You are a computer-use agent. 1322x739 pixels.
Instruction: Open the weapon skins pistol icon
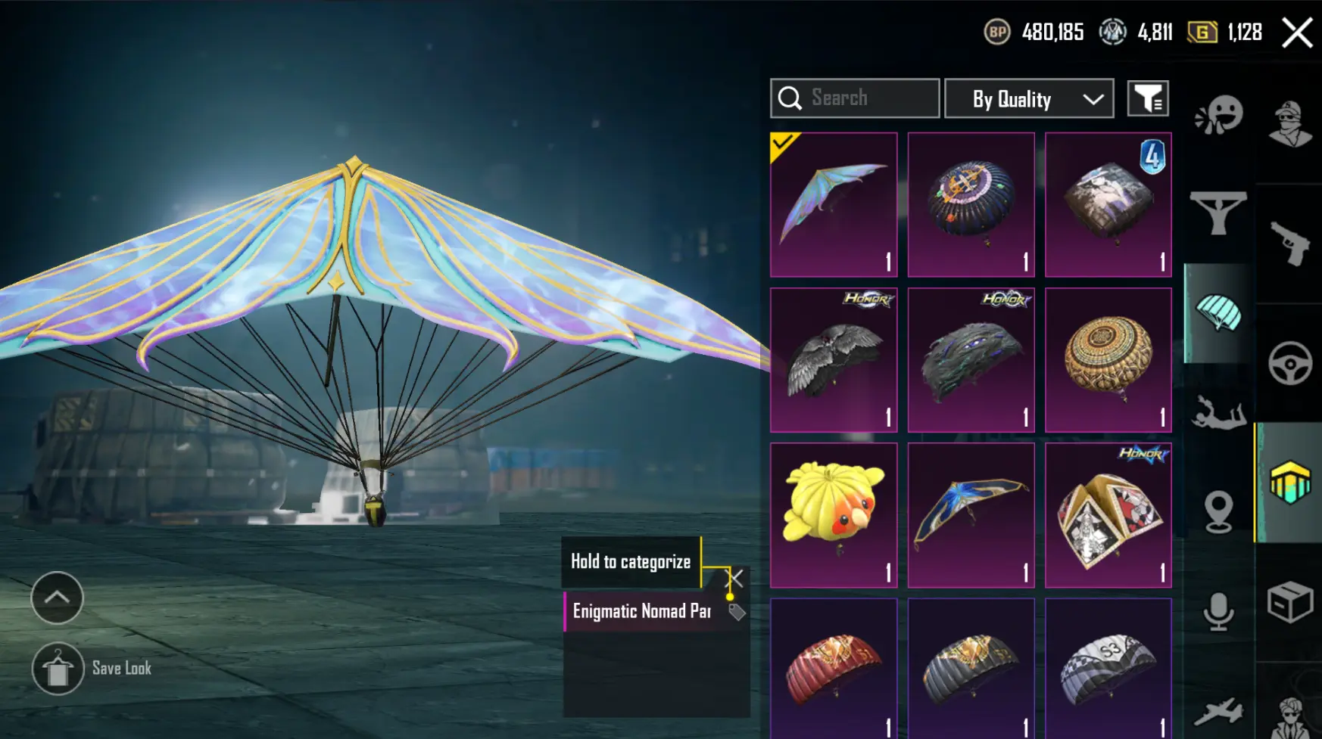pyautogui.click(x=1290, y=243)
